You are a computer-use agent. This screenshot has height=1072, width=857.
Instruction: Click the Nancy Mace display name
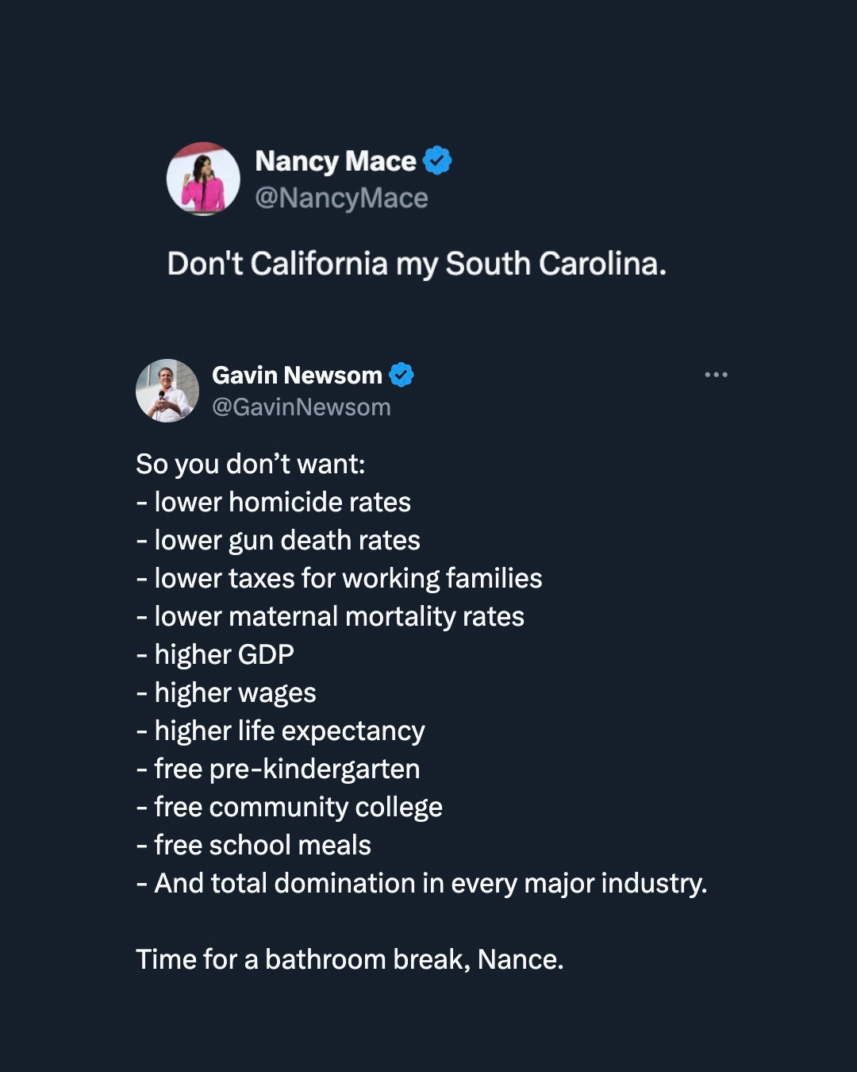coord(335,161)
